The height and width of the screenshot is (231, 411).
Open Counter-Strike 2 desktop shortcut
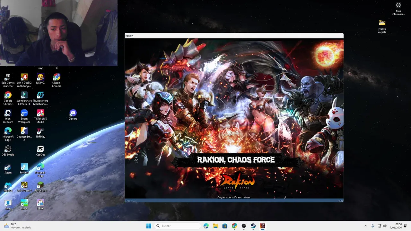pyautogui.click(x=24, y=134)
